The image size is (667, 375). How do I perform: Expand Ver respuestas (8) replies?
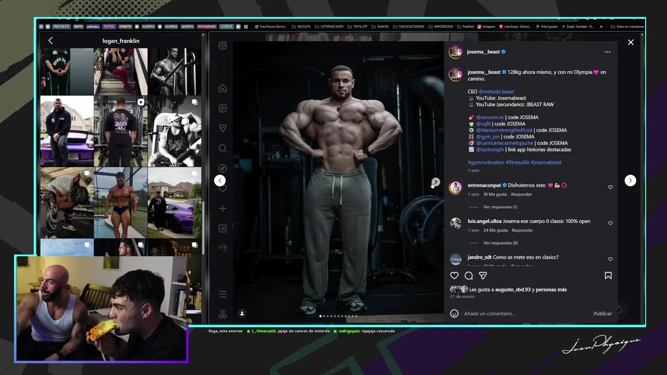[x=500, y=243]
